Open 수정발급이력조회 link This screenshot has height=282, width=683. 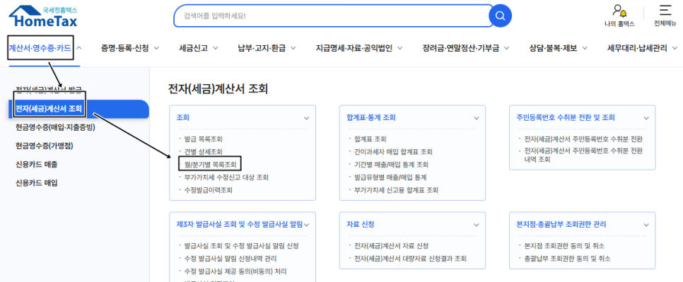coord(208,190)
